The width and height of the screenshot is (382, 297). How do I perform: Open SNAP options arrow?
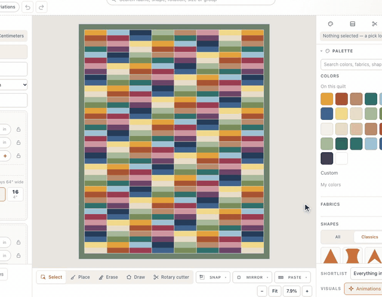(x=226, y=277)
